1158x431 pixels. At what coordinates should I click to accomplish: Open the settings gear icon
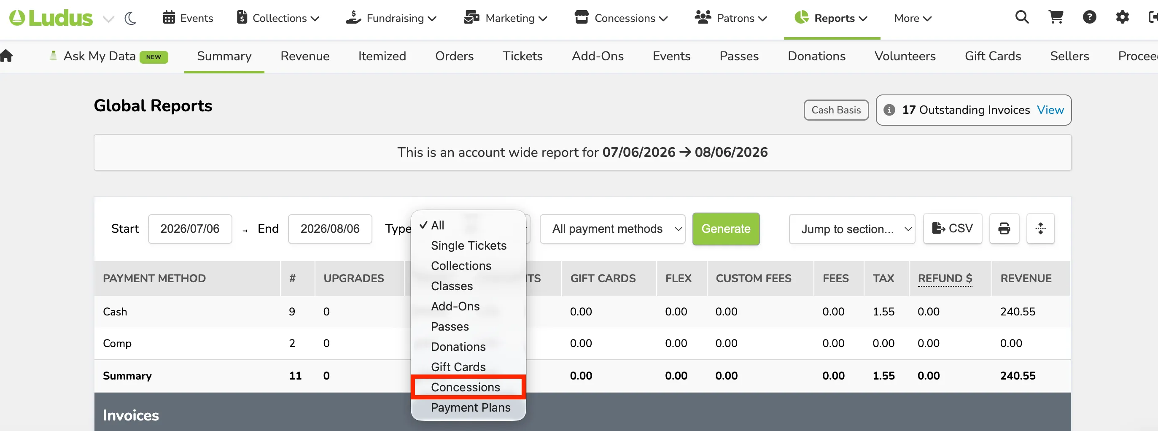coord(1123,18)
